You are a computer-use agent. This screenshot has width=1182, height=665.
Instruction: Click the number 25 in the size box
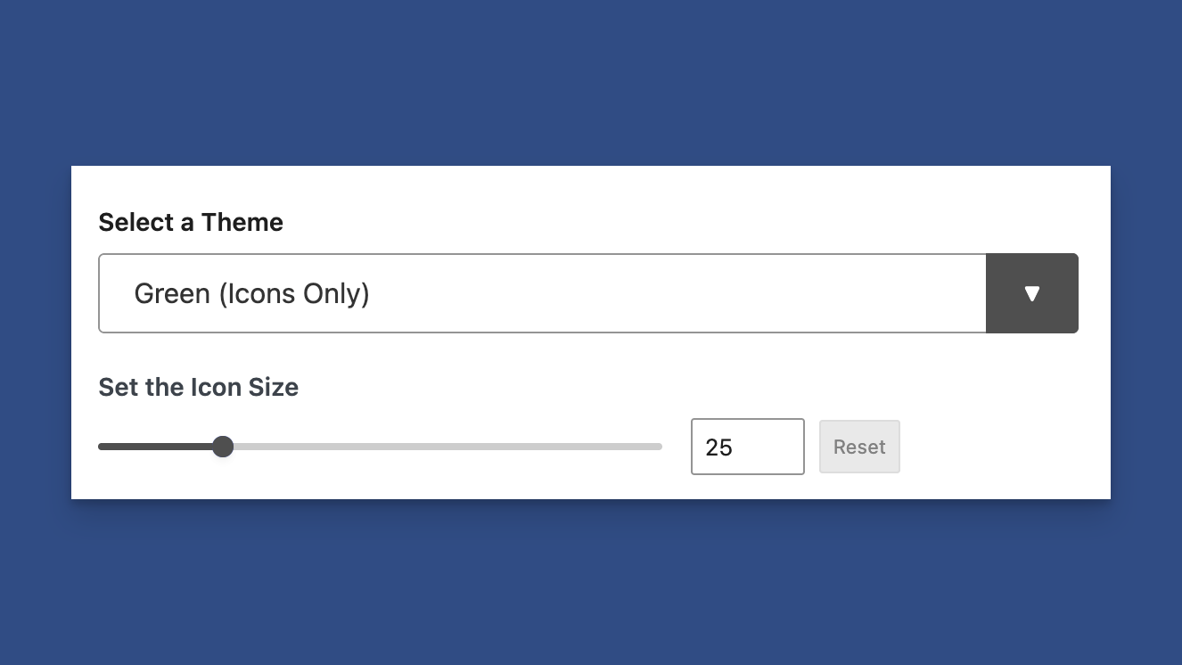(718, 447)
